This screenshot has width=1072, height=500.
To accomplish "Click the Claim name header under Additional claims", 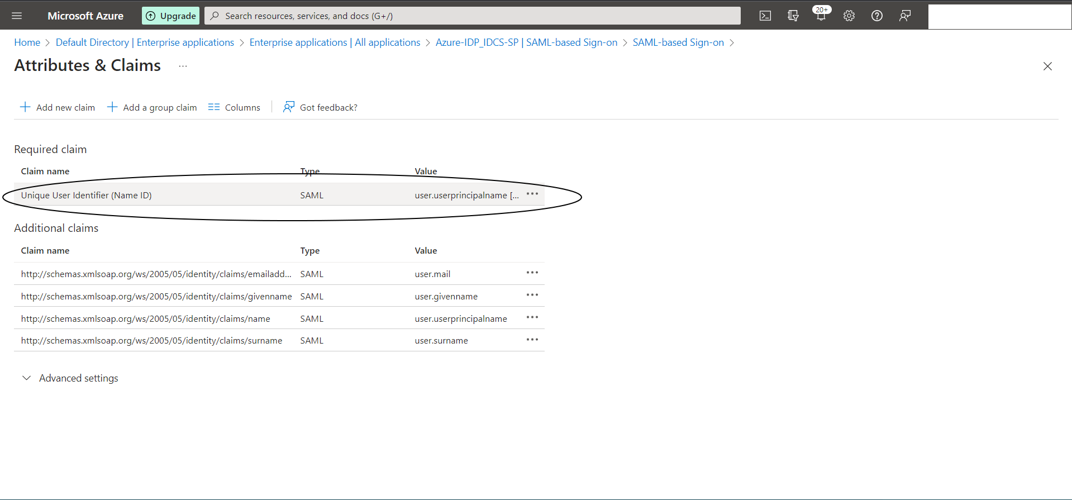I will [45, 250].
